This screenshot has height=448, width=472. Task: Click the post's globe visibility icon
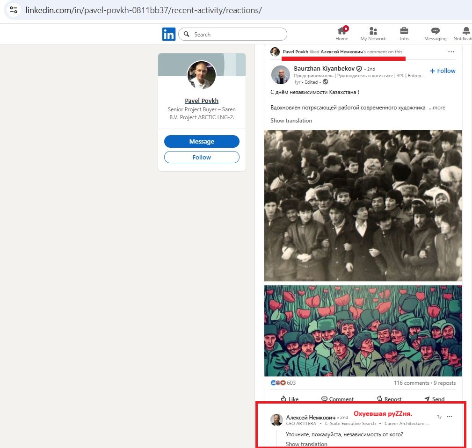click(326, 82)
